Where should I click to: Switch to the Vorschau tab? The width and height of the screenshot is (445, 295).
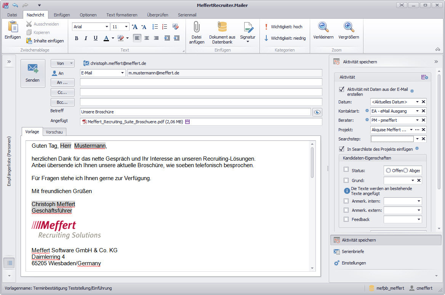(54, 132)
